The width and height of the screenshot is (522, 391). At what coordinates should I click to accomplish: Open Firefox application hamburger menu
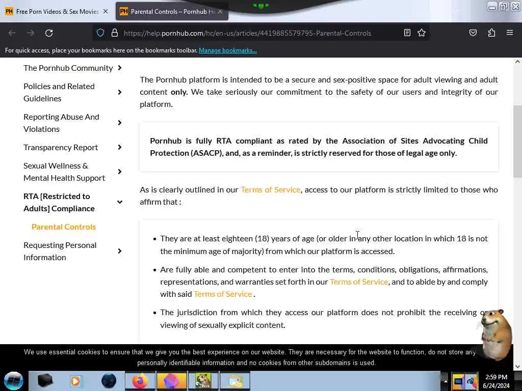click(510, 33)
